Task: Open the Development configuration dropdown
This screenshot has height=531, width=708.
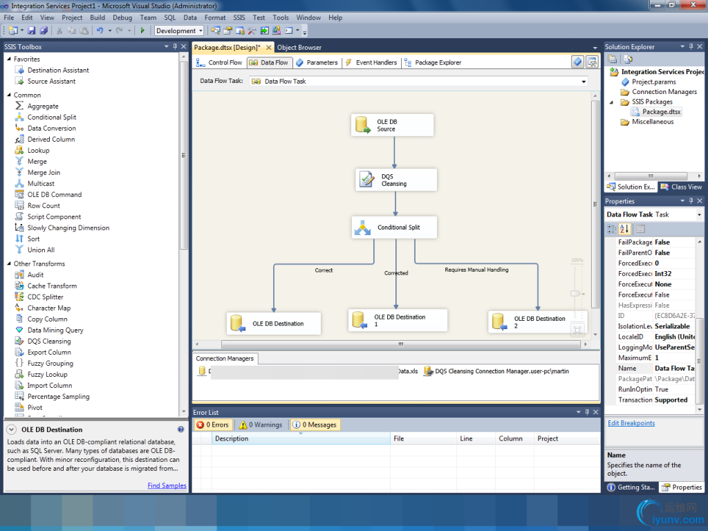Action: click(201, 30)
